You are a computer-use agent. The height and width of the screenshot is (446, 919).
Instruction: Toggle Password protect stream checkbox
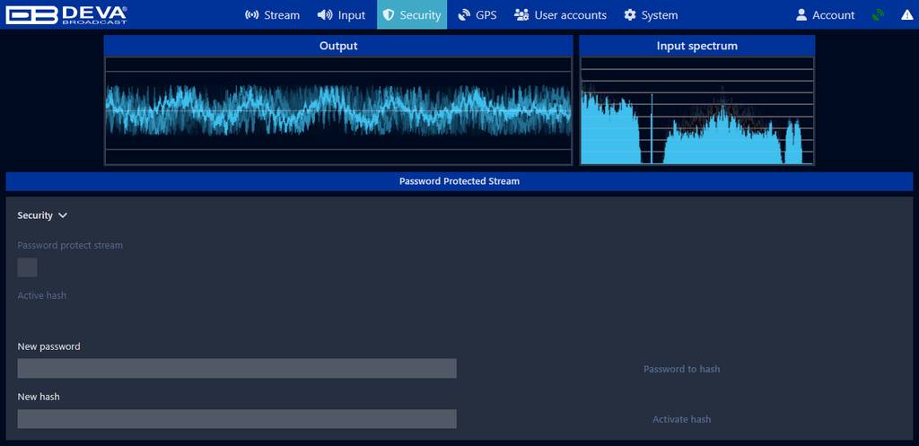click(x=28, y=267)
